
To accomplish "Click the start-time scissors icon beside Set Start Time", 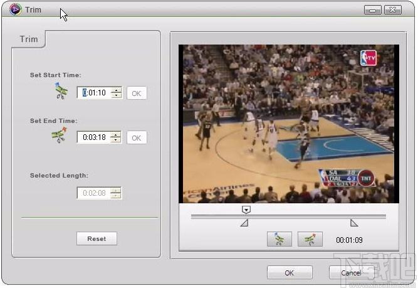I will 61,91.
